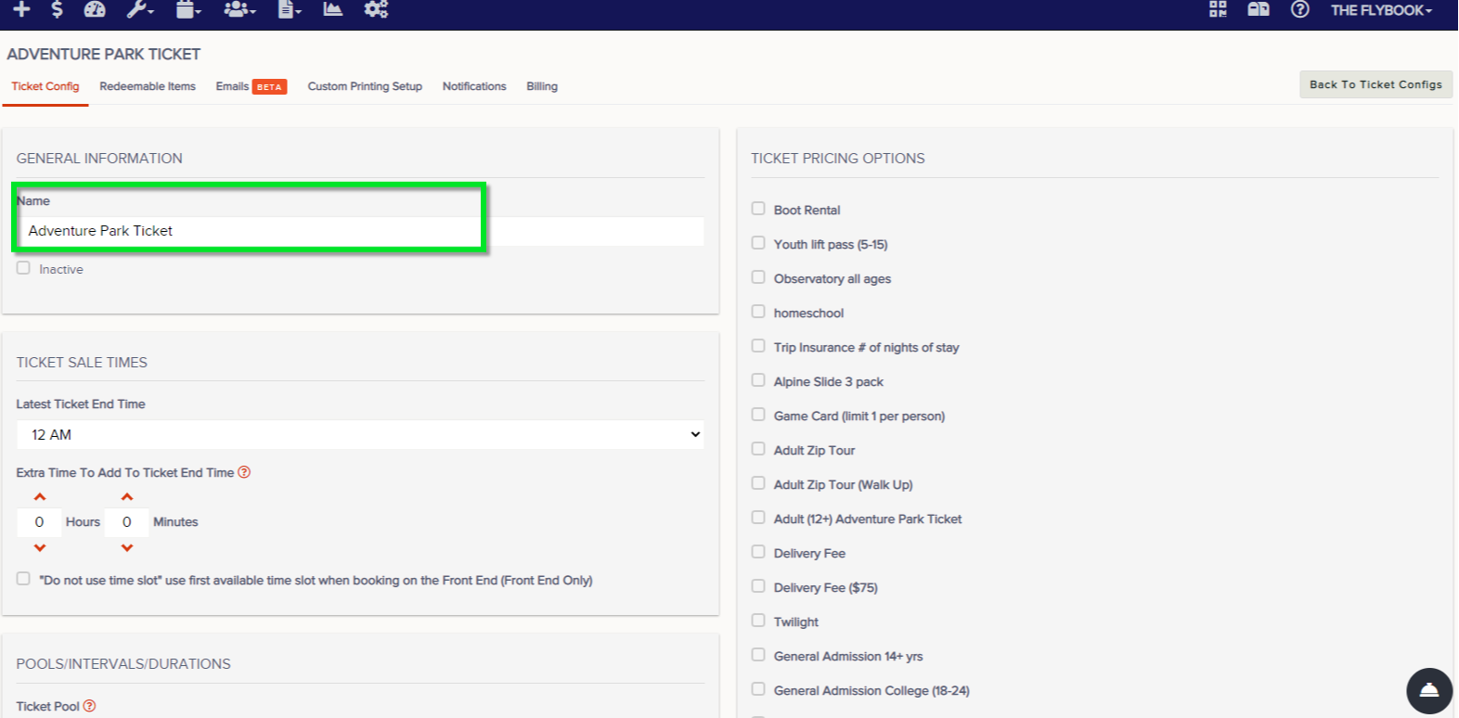This screenshot has width=1459, height=718.
Task: Toggle the Inactive checkbox
Action: 23,268
